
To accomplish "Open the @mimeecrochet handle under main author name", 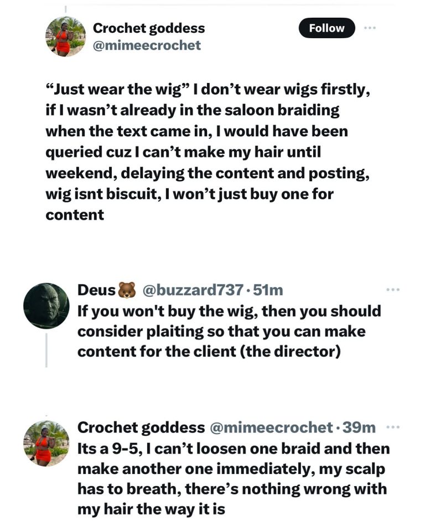I will click(147, 45).
